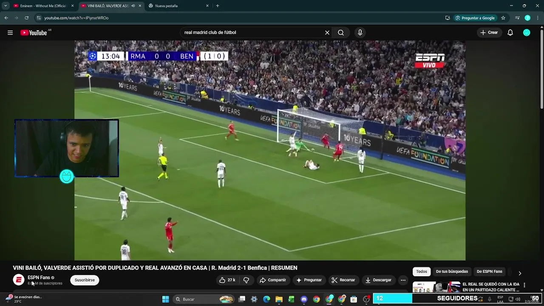This screenshot has height=306, width=544.
Task: Open Discord from the taskbar
Action: pos(304,299)
